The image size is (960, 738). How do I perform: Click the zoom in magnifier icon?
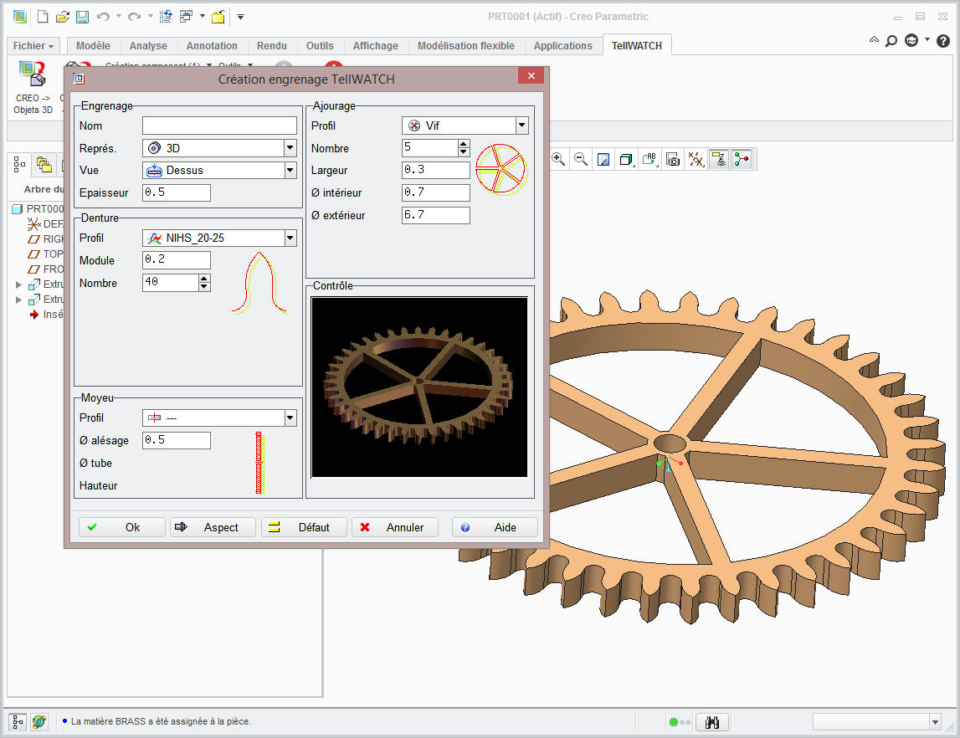558,159
